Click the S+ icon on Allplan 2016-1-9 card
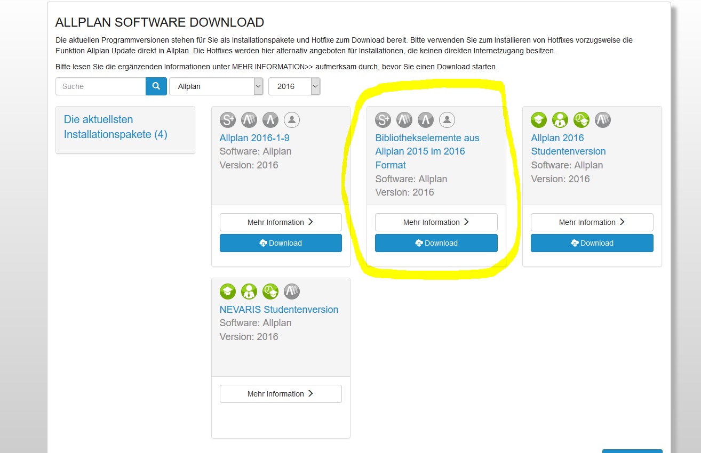Viewport: 701px width, 453px height. pyautogui.click(x=228, y=120)
